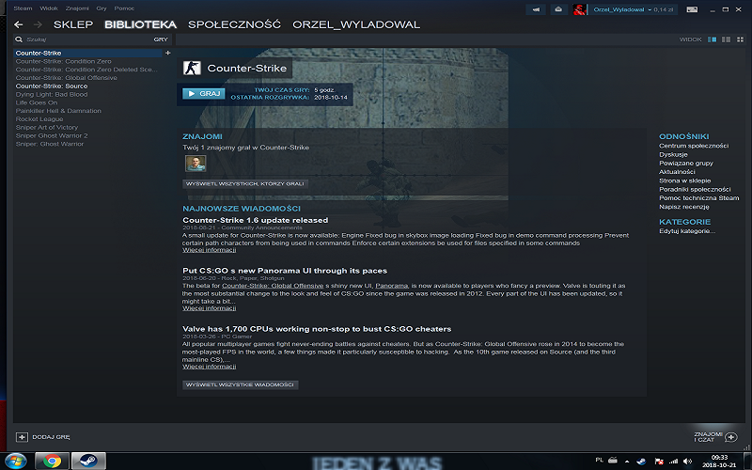Switch to detail view mode
The image size is (752, 470).
point(713,39)
